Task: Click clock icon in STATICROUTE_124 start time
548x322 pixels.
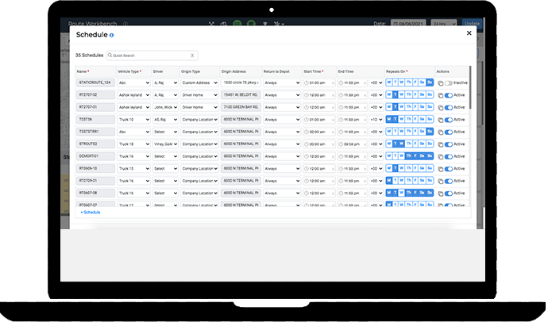Action: pos(307,82)
